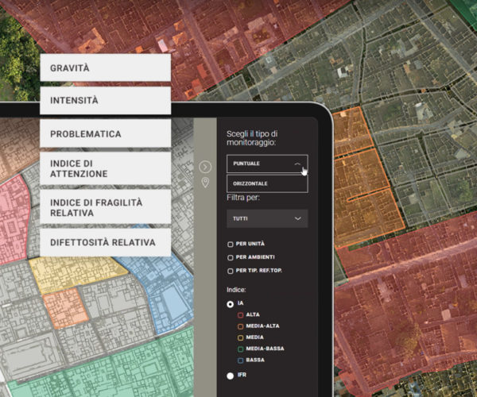This screenshot has width=477, height=397.
Task: Open the GRAVITÀ tab
Action: click(105, 68)
